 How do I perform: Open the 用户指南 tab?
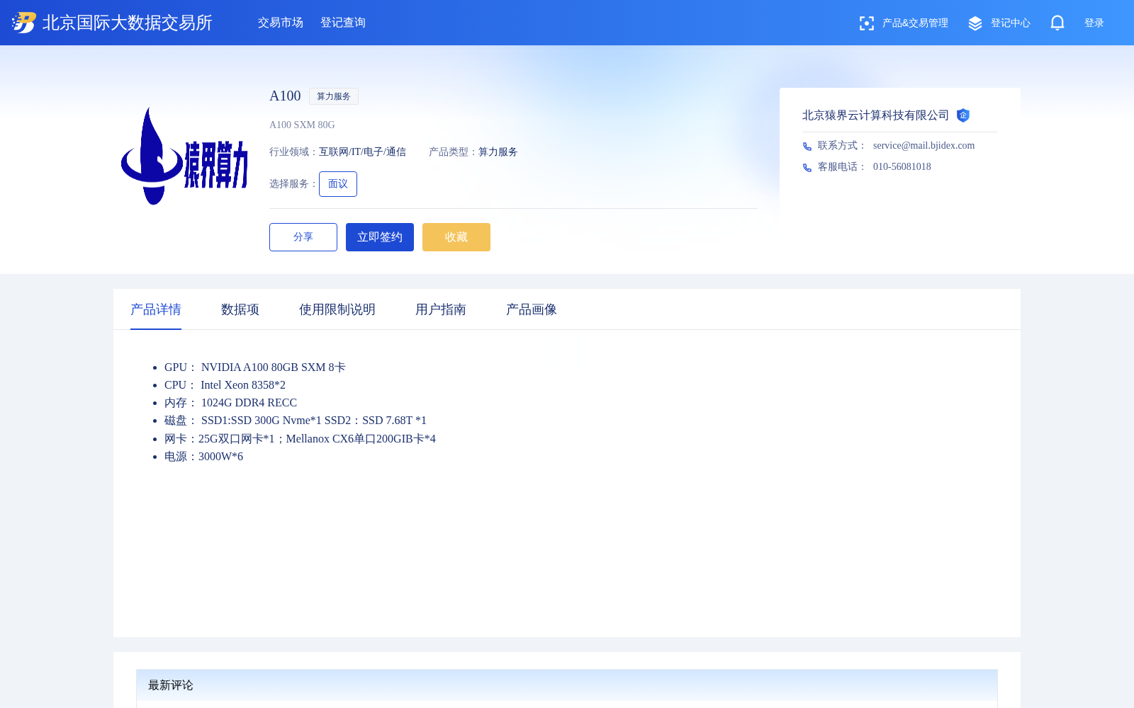(x=441, y=309)
